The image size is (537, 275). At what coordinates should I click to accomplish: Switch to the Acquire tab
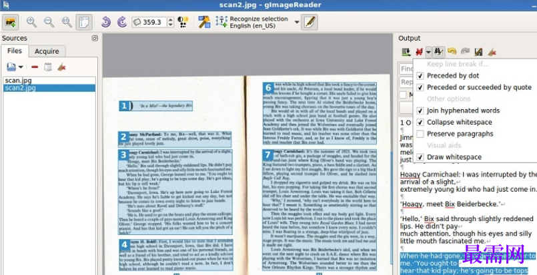click(x=47, y=51)
